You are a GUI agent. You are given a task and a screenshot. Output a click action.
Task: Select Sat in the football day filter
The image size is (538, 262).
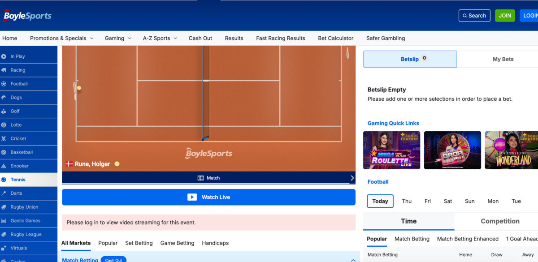448,201
